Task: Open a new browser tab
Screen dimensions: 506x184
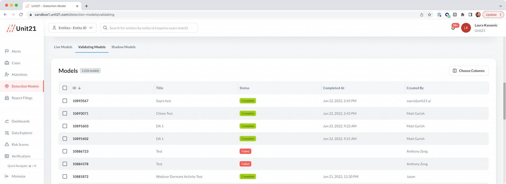Action: click(x=86, y=6)
